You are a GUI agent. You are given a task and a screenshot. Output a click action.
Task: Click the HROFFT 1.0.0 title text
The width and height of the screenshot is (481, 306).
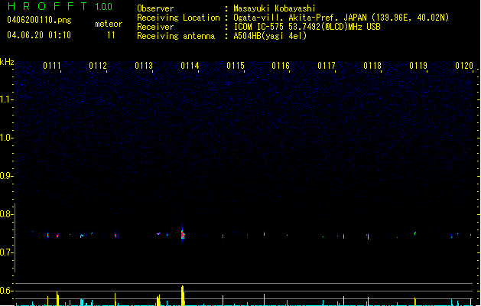click(60, 6)
